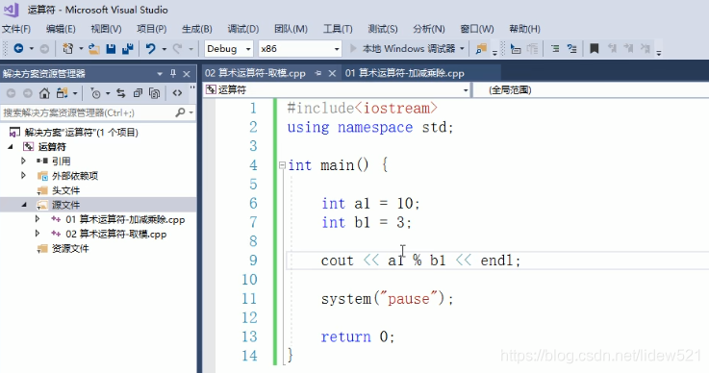The height and width of the screenshot is (373, 709).
Task: Save the current file with Save icon
Action: (111, 48)
